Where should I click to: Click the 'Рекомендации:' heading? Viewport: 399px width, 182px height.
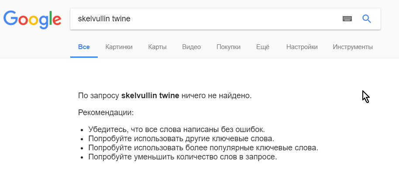tap(106, 113)
